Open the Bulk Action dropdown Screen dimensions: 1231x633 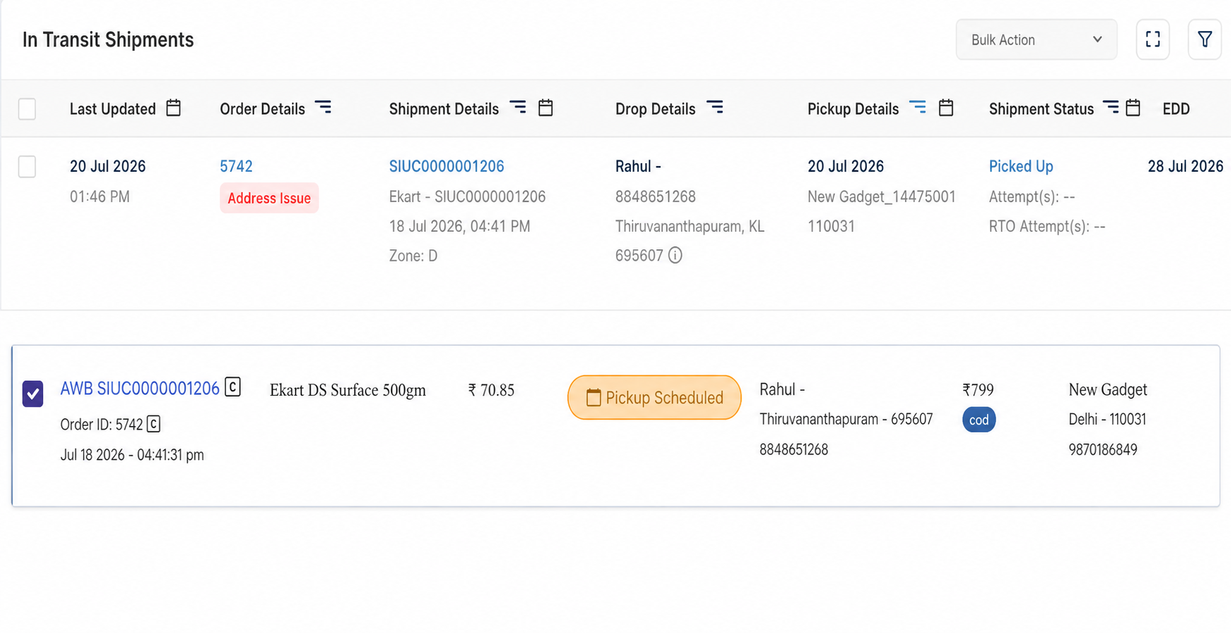[1036, 39]
